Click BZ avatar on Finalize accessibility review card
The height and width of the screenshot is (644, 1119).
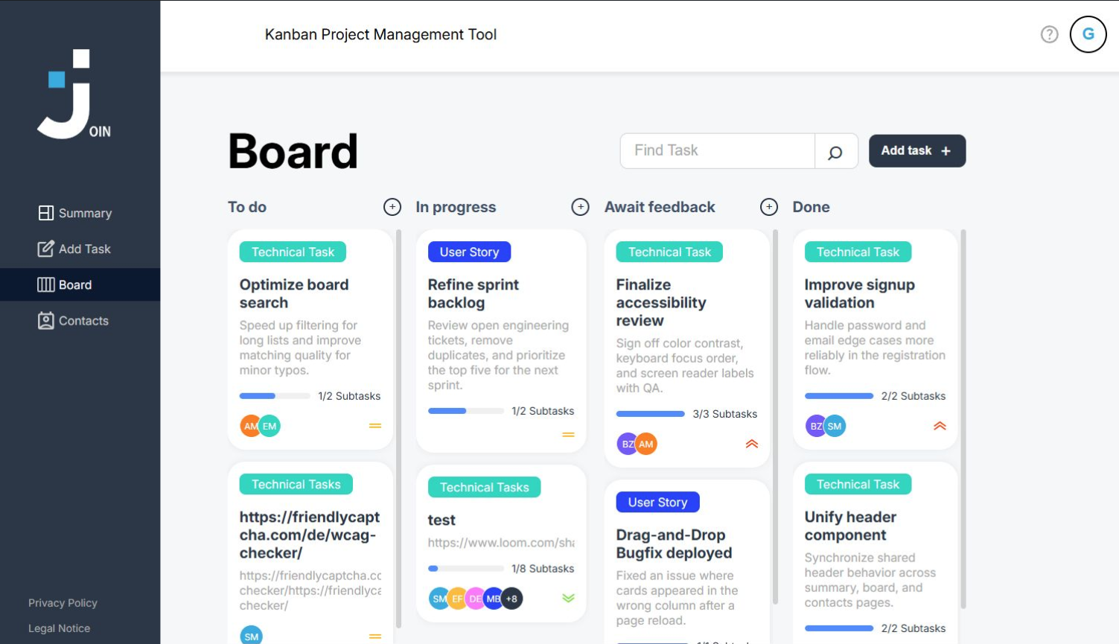click(626, 444)
